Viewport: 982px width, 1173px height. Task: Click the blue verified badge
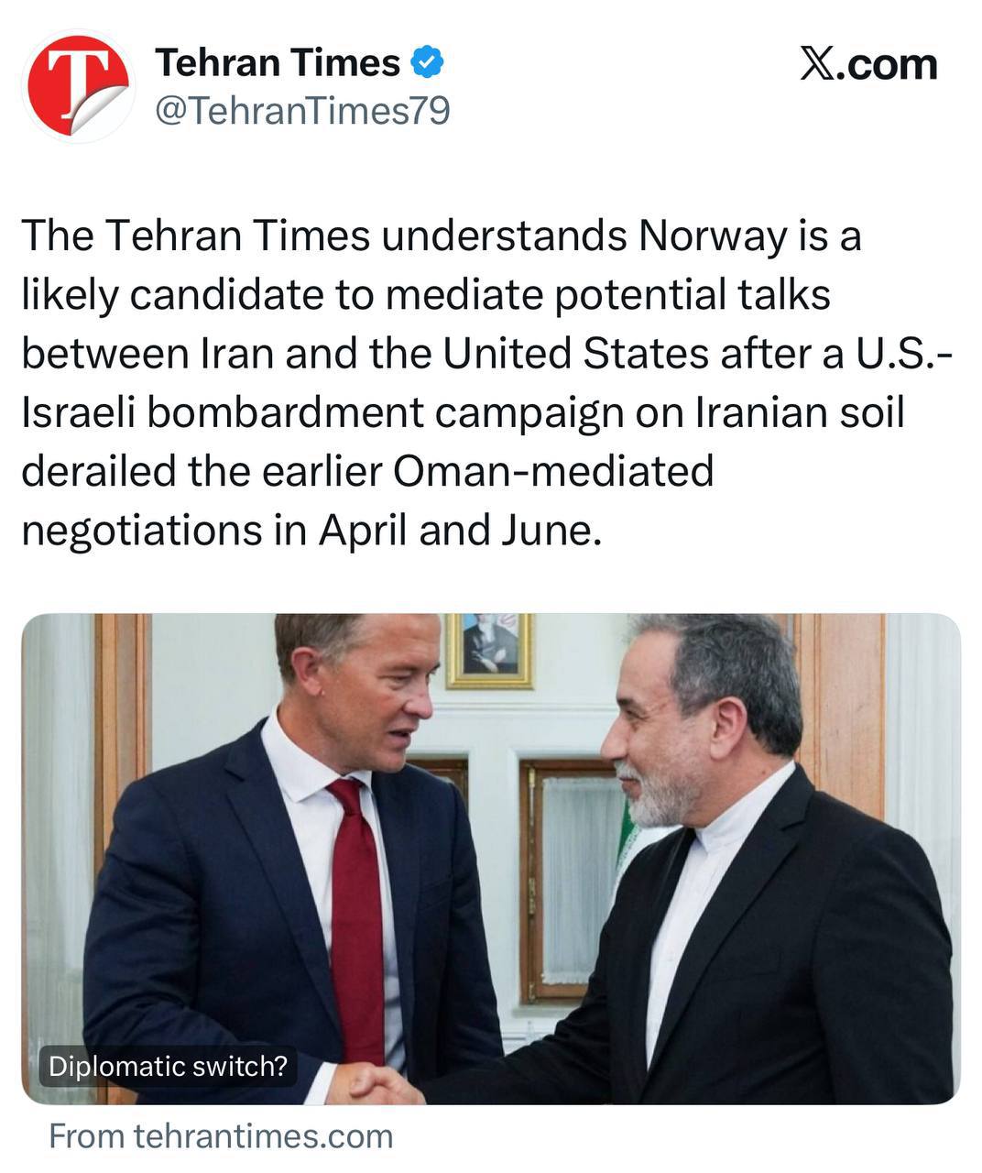(428, 63)
